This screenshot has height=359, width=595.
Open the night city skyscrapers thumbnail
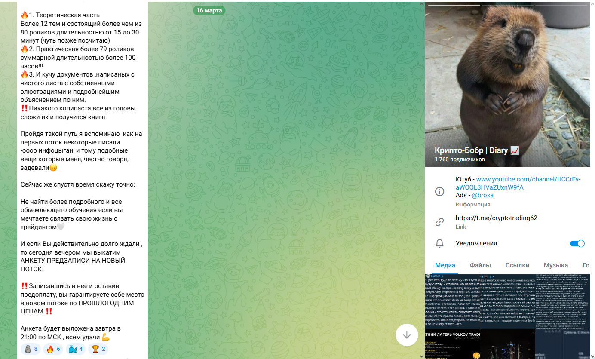click(508, 344)
